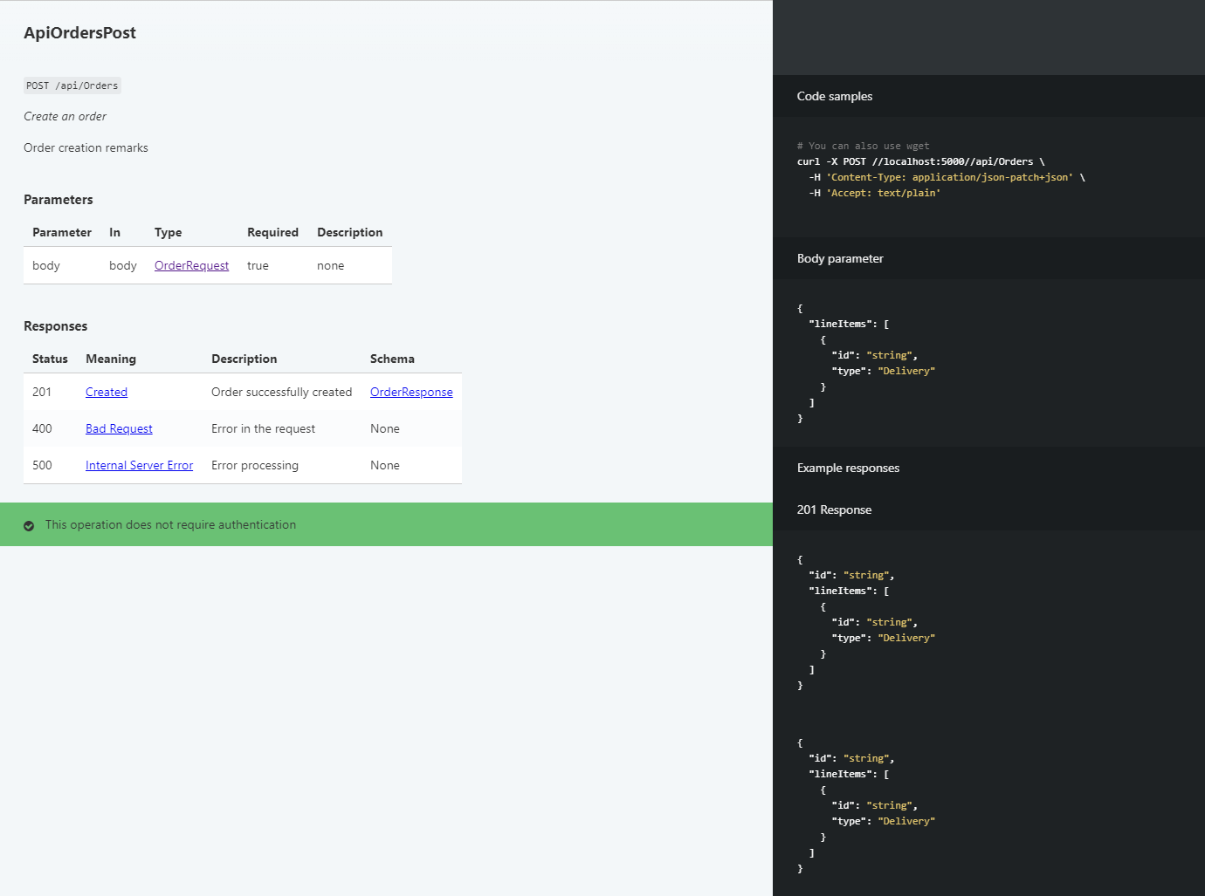Open the OrderResponse schema link
1205x896 pixels.
pos(410,392)
